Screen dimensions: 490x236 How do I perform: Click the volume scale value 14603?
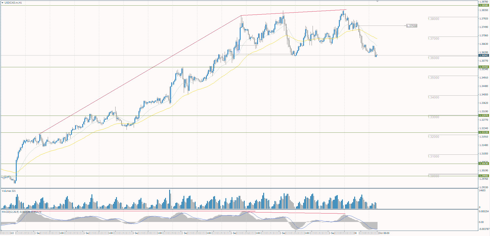482,190
